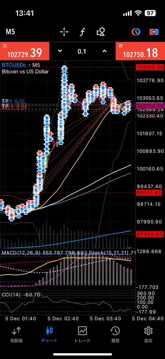Screen dimensions: 165x359
Task: Tap the clock-style trade icon in header
Action: pos(136,32)
